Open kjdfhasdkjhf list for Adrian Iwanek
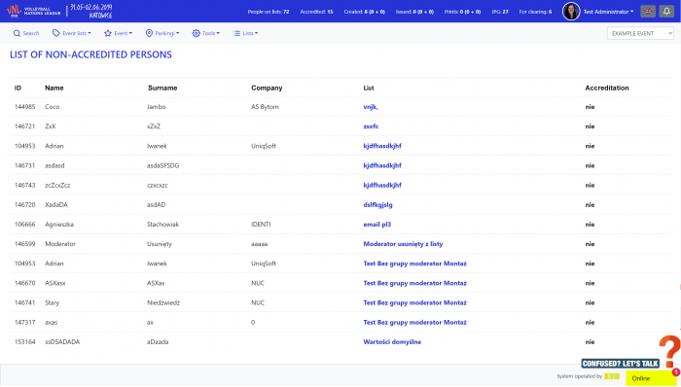This screenshot has height=387, width=681. (x=382, y=146)
